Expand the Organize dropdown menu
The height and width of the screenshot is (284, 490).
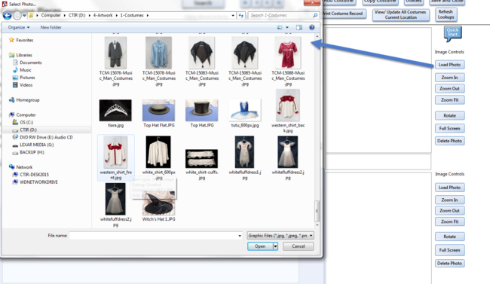tap(19, 27)
